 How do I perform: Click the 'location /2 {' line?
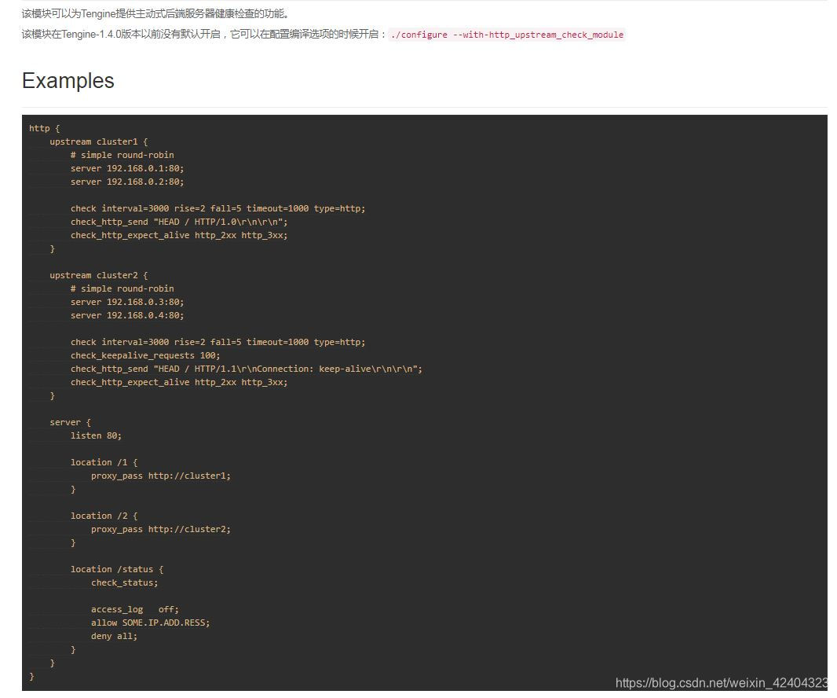click(x=104, y=516)
